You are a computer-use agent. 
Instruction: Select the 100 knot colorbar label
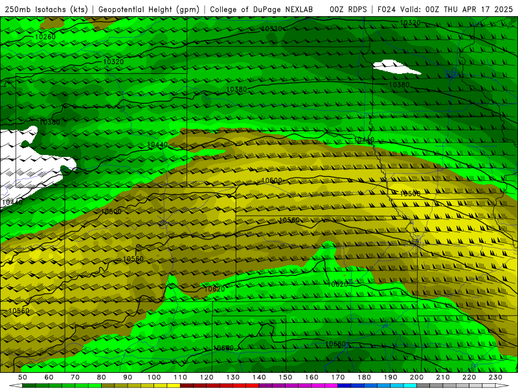tap(154, 377)
